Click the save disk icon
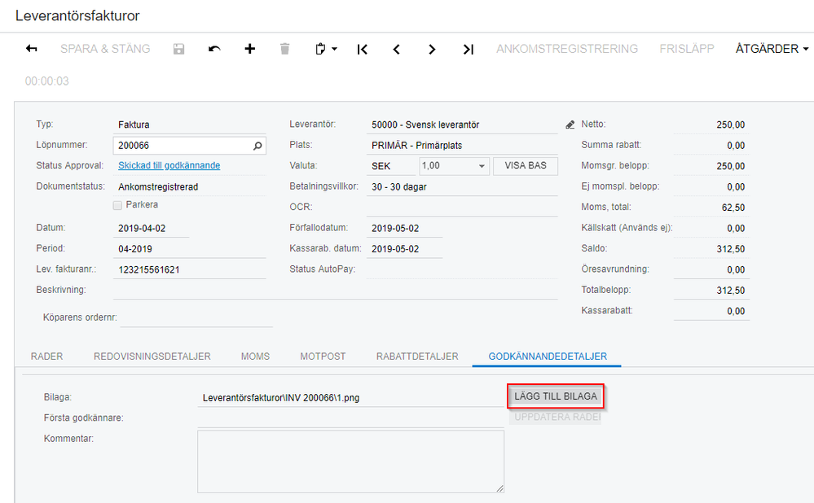The height and width of the screenshot is (503, 814). click(178, 49)
